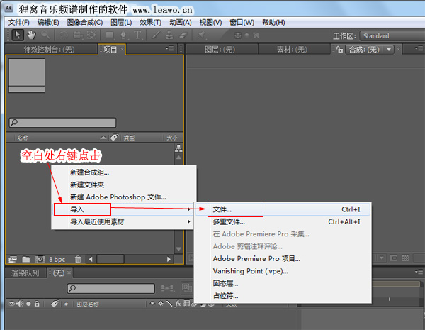The width and height of the screenshot is (425, 330).
Task: Open the timeline panel options menu
Action: [419, 272]
